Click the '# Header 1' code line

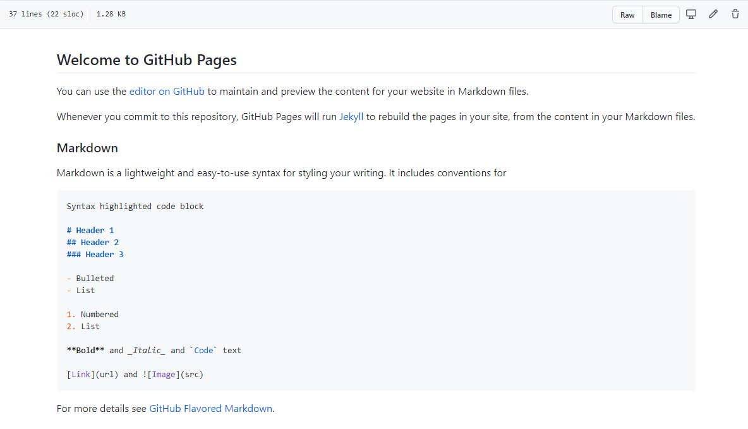pyautogui.click(x=90, y=231)
